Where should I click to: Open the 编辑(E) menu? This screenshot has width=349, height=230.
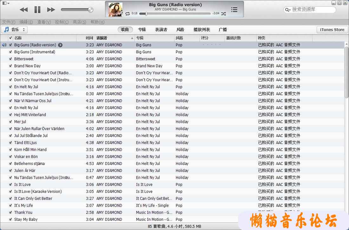coord(26,22)
